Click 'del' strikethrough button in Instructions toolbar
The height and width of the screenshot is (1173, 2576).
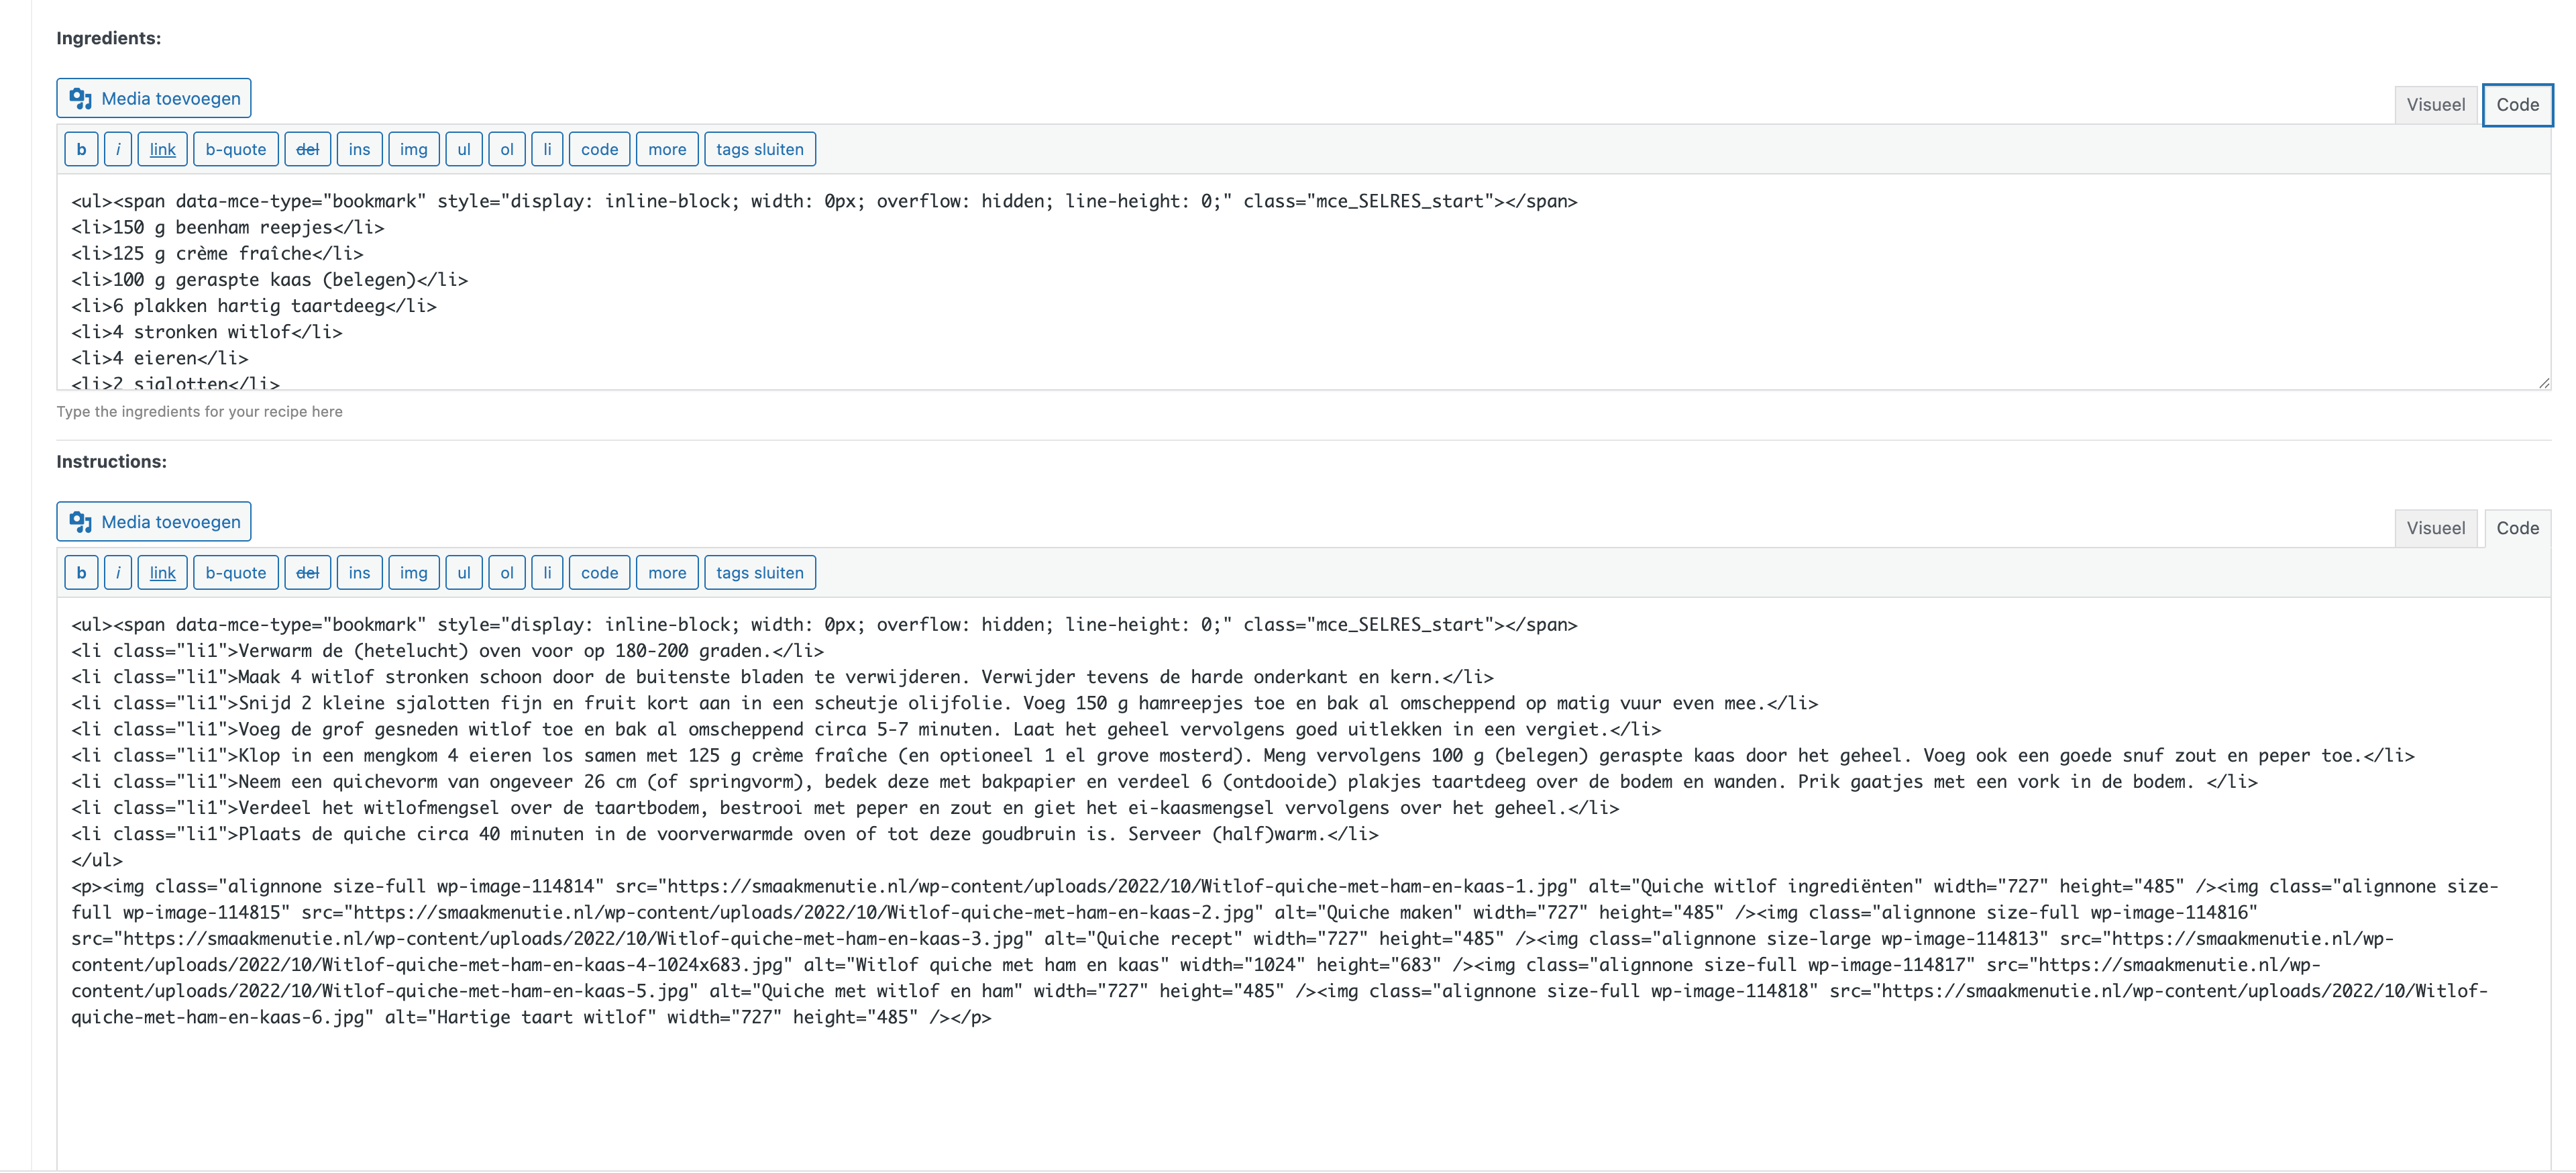click(x=307, y=573)
